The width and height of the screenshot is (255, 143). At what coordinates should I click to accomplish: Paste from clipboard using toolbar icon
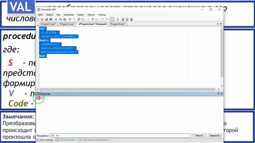pyautogui.click(x=65, y=19)
